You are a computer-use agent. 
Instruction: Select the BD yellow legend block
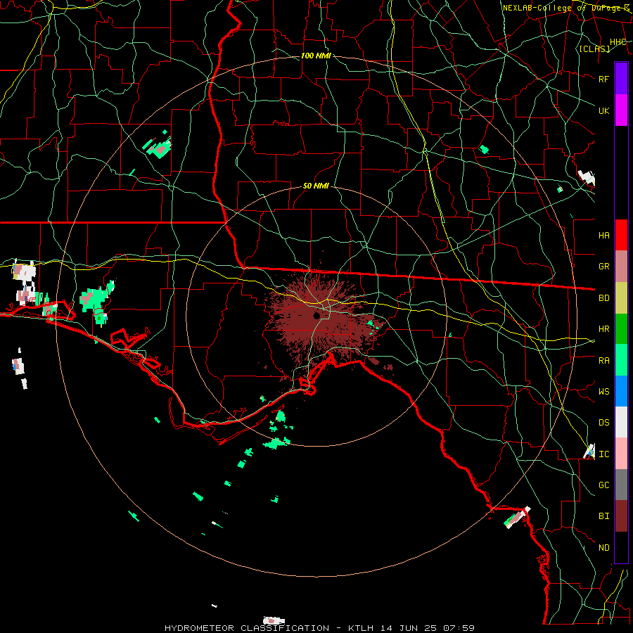coord(621,298)
